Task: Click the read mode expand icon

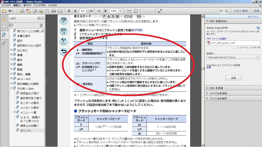Action: click(x=160, y=11)
